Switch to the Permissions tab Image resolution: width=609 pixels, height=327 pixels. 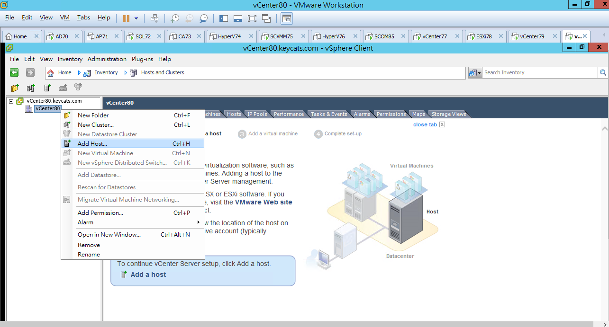point(391,114)
